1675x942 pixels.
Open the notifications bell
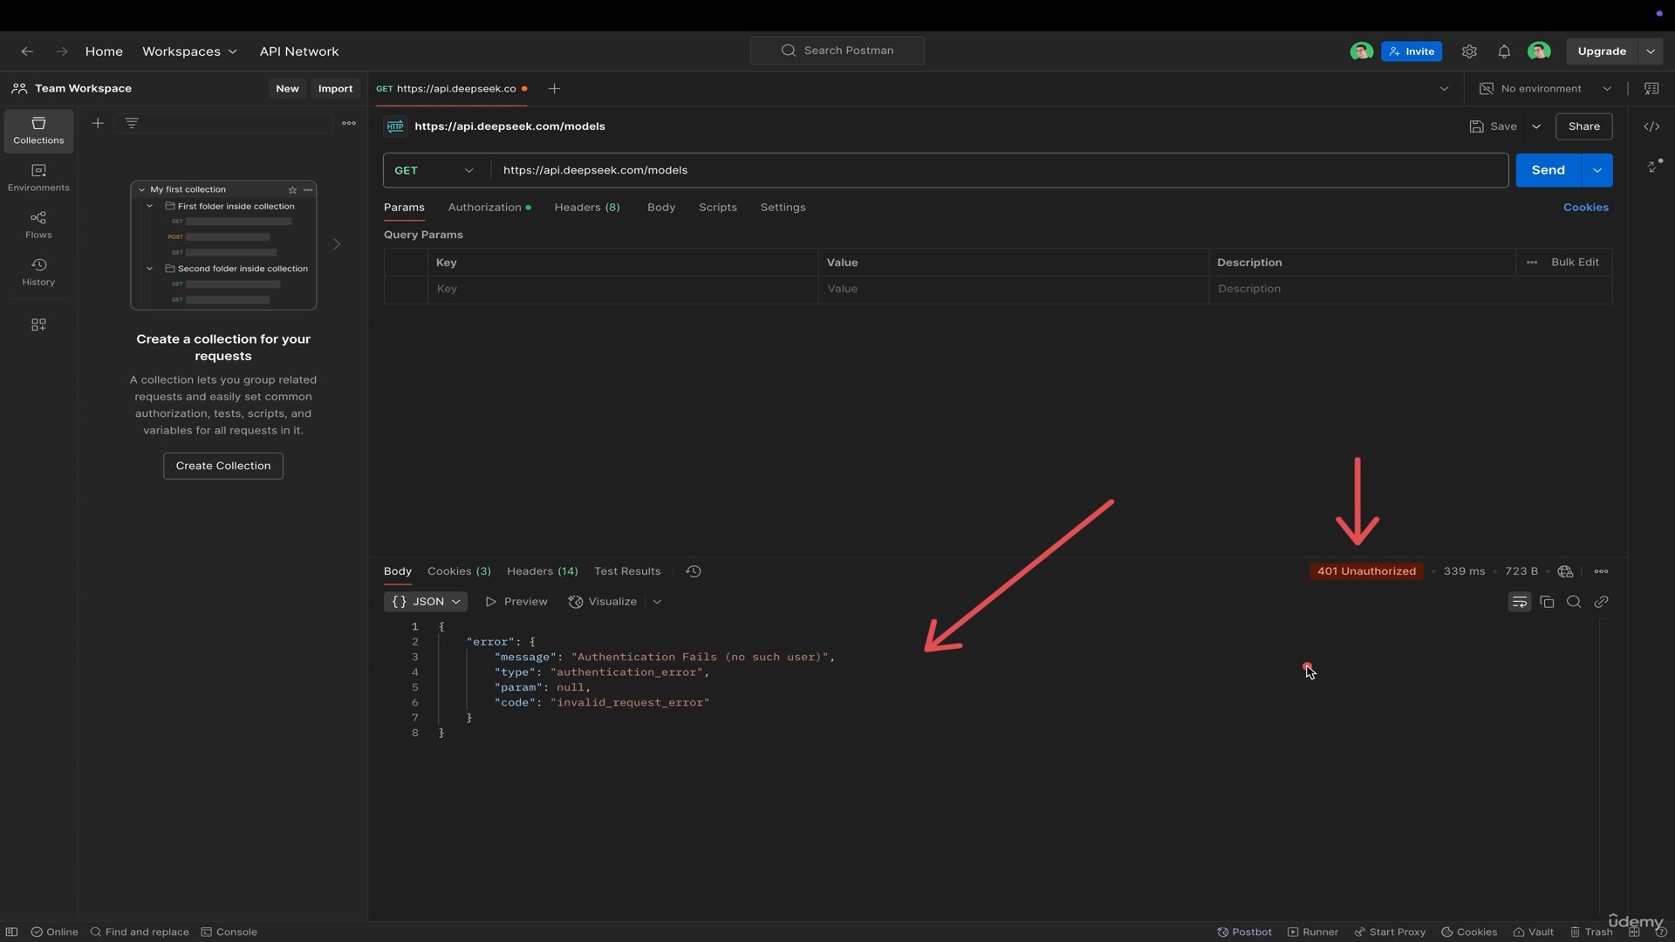1504,51
